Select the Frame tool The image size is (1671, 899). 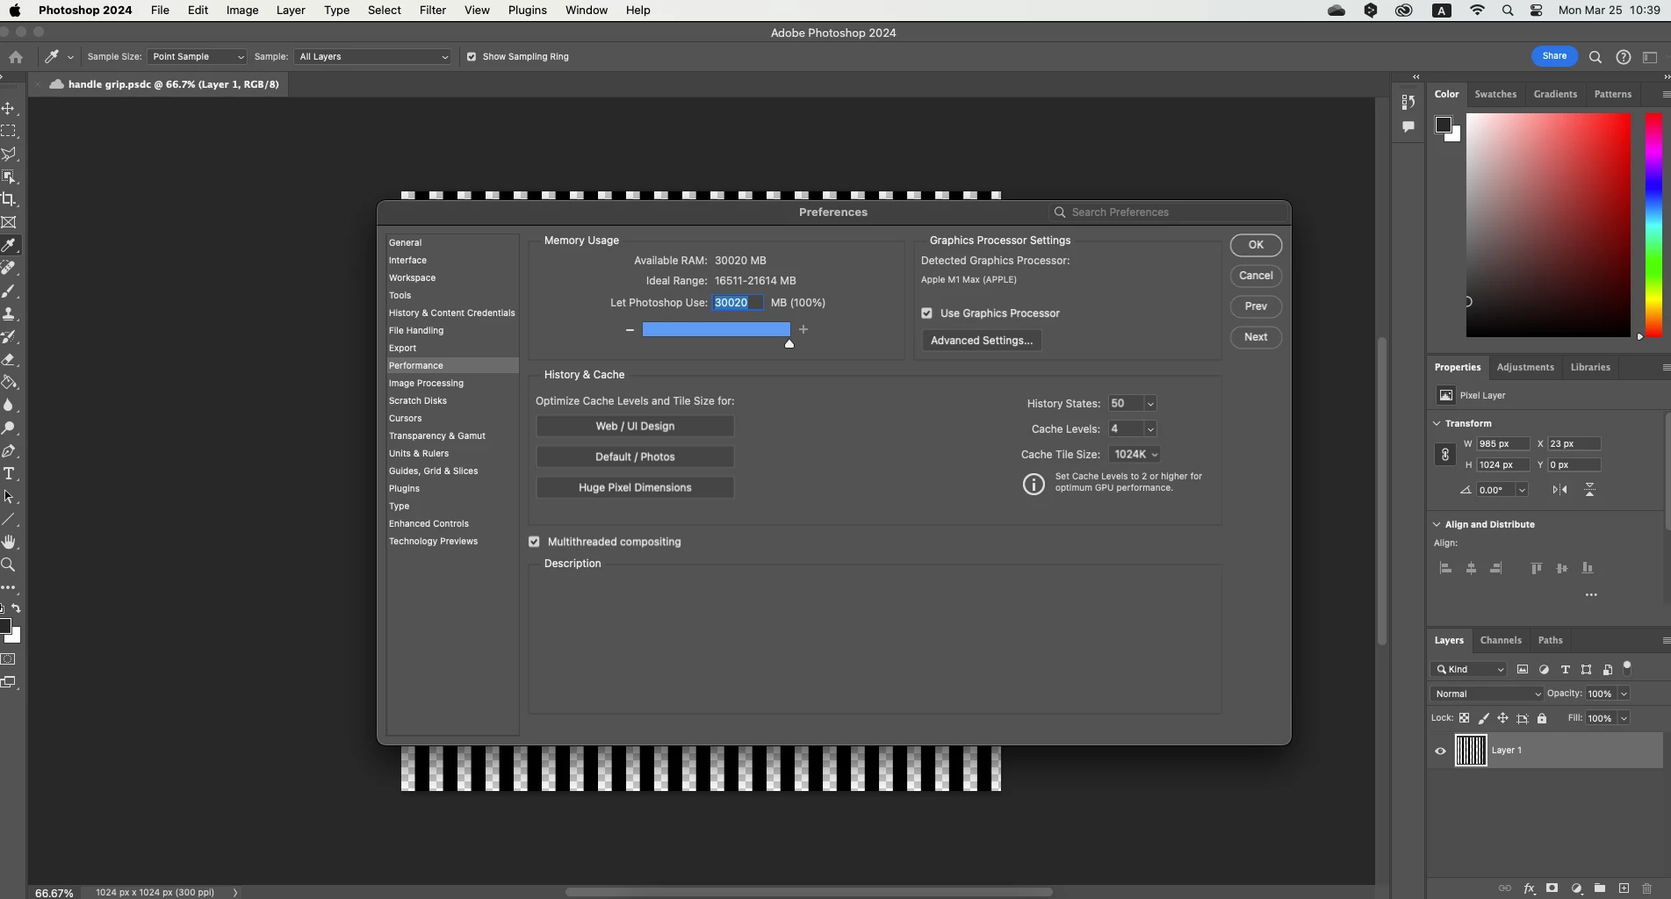pos(9,222)
